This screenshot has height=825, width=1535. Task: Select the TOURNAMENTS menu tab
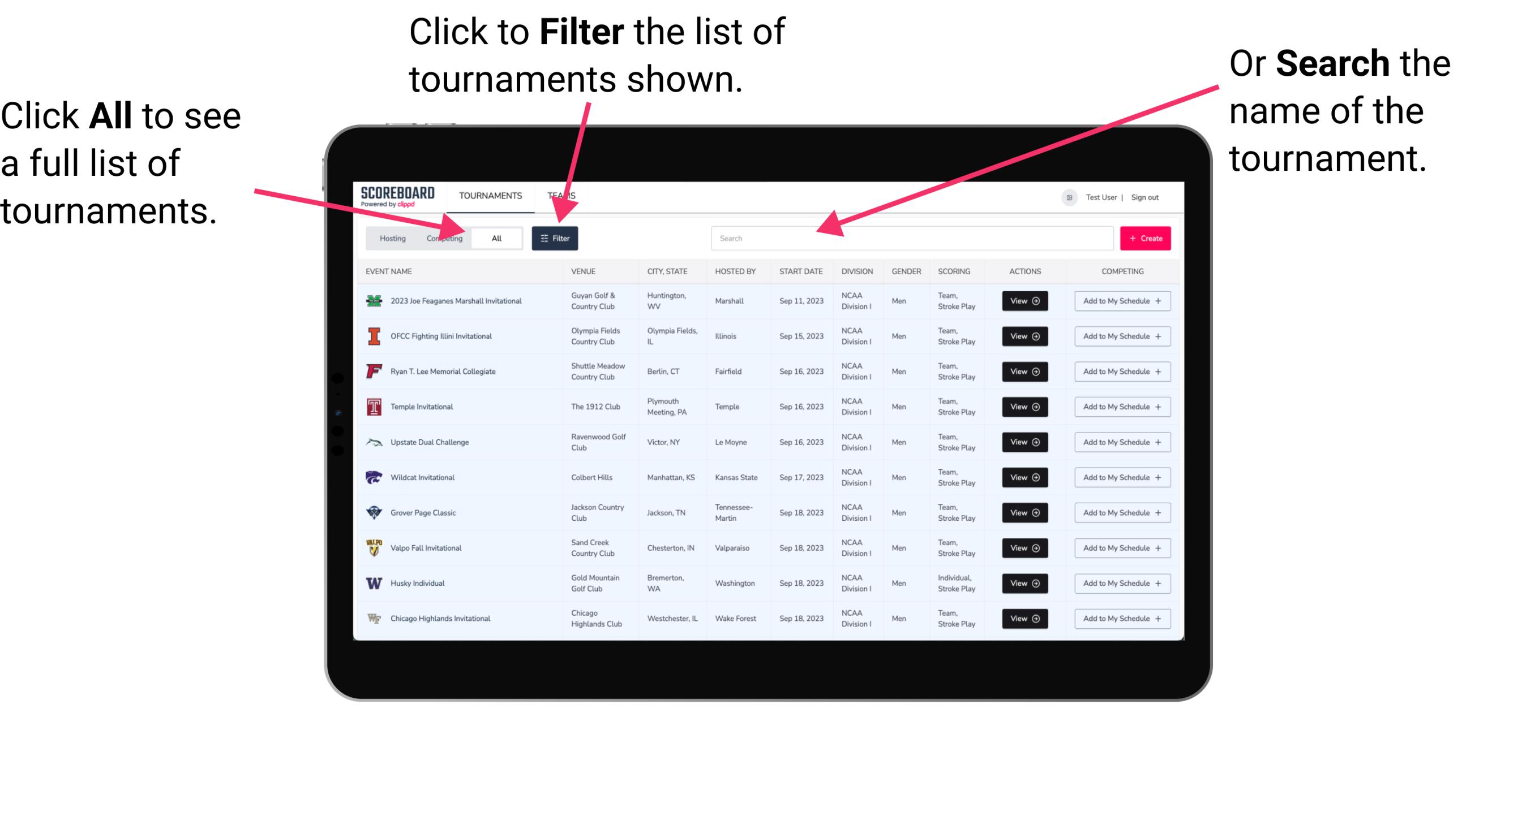point(489,195)
